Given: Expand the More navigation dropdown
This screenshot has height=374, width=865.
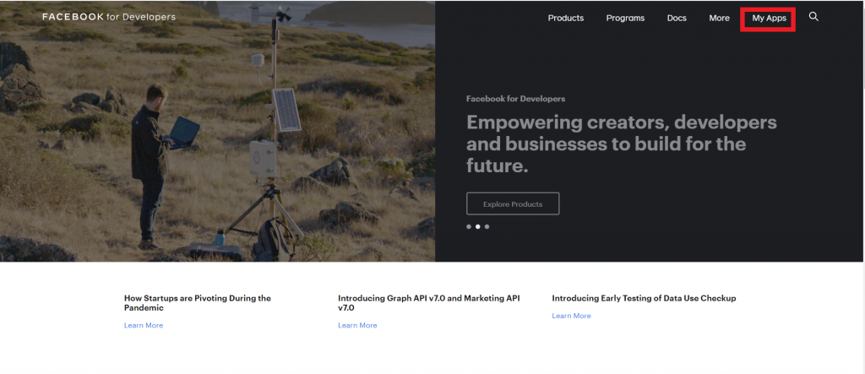Looking at the screenshot, I should tap(719, 18).
